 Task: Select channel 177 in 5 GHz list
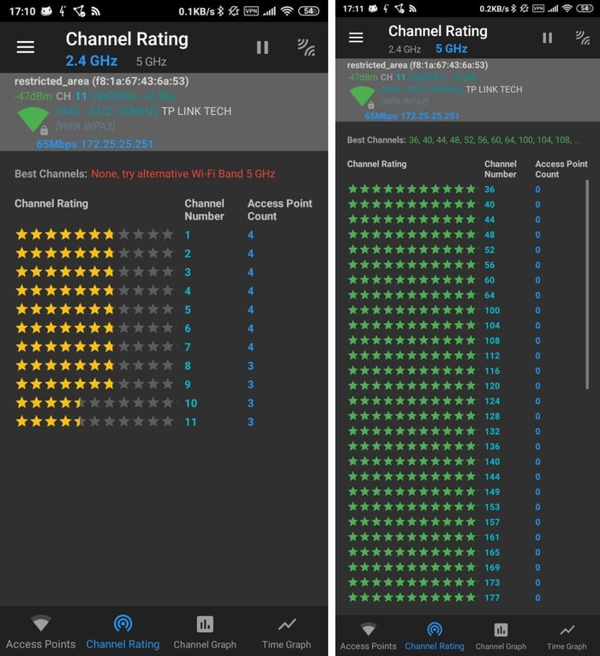pyautogui.click(x=492, y=598)
